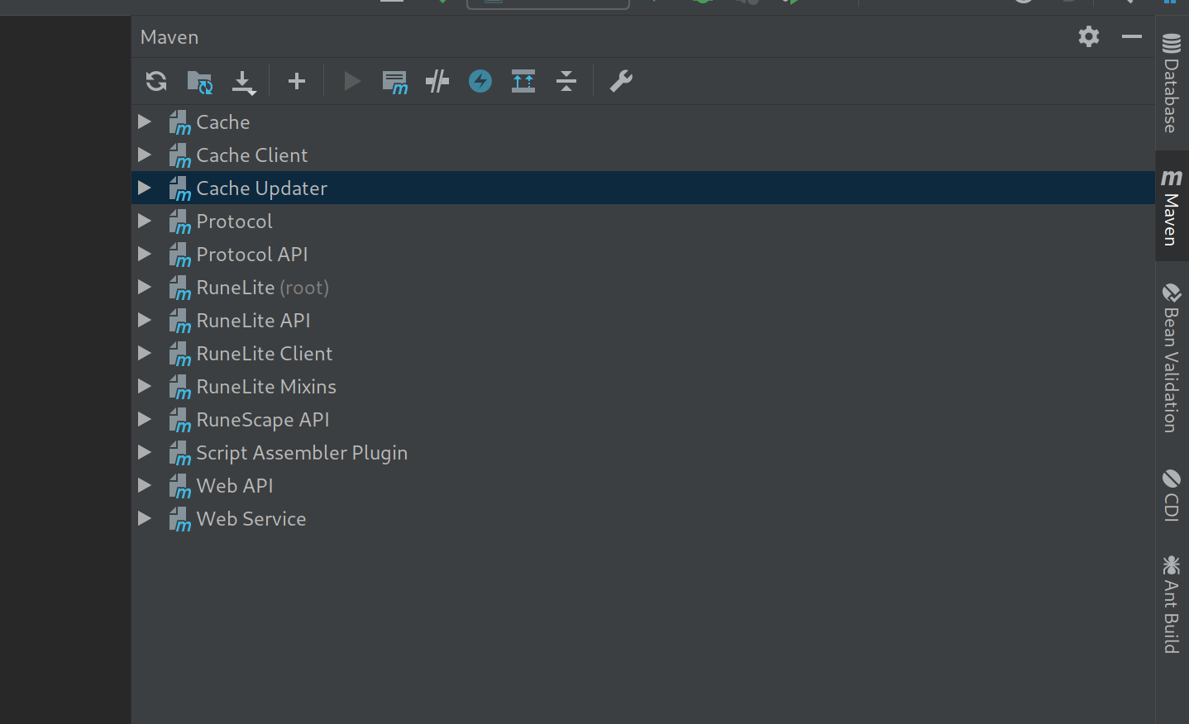1189x724 pixels.
Task: Toggle Offline Mode lightning icon
Action: tap(480, 81)
